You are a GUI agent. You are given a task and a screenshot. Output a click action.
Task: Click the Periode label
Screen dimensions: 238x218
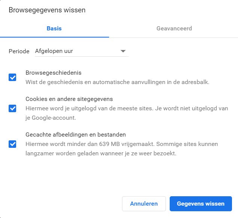pos(19,51)
